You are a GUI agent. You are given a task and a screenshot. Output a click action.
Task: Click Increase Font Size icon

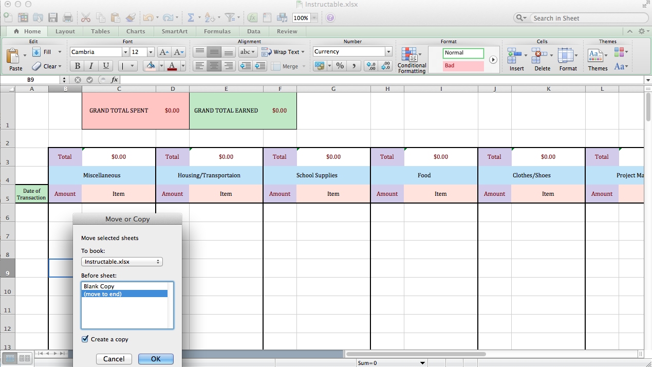click(164, 52)
